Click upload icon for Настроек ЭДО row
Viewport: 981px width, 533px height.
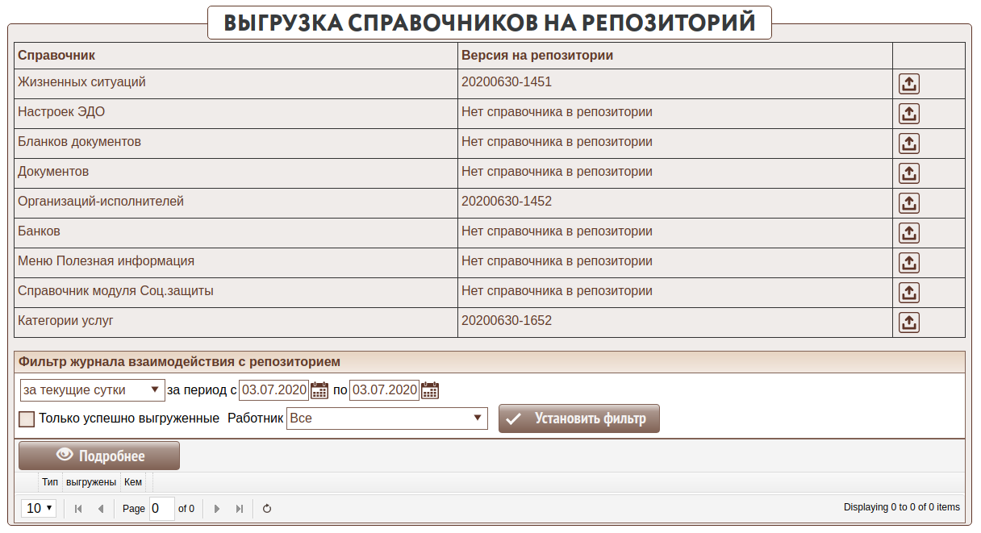pyautogui.click(x=909, y=114)
